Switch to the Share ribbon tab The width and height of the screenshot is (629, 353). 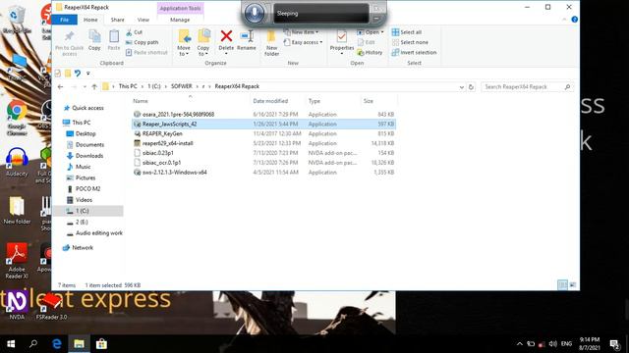[118, 20]
